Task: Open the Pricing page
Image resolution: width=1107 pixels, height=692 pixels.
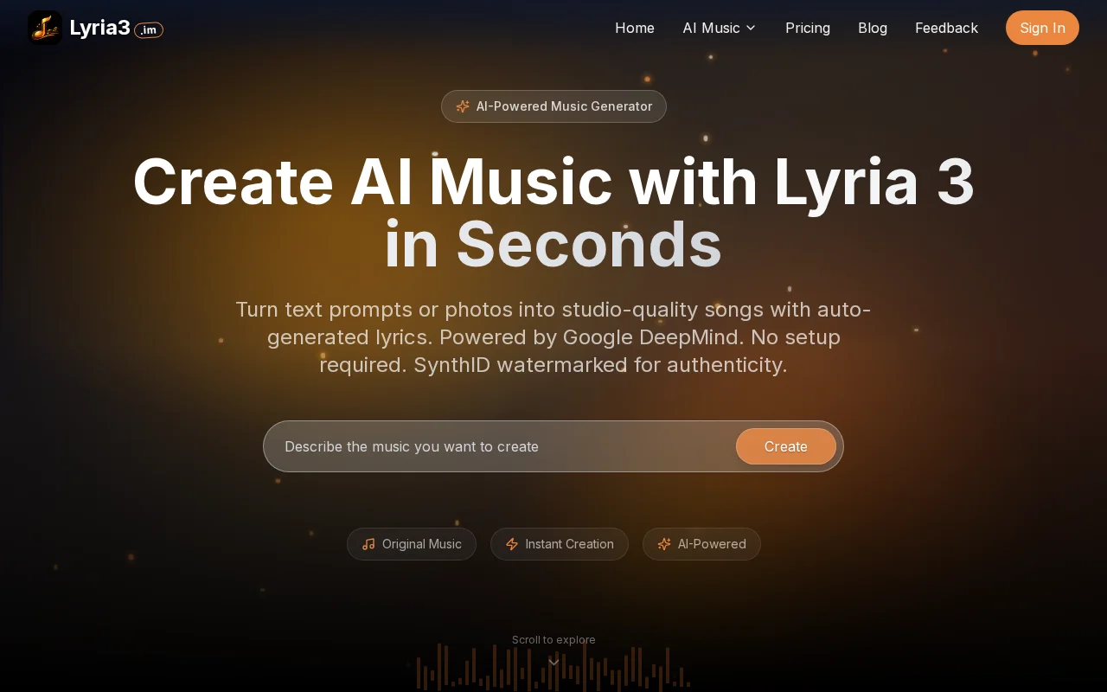Action: click(808, 28)
